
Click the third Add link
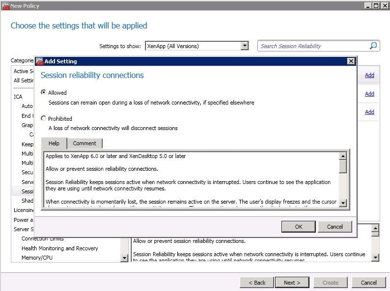369,112
